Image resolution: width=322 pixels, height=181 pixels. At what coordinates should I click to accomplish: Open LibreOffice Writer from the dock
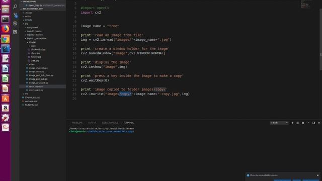(6, 68)
